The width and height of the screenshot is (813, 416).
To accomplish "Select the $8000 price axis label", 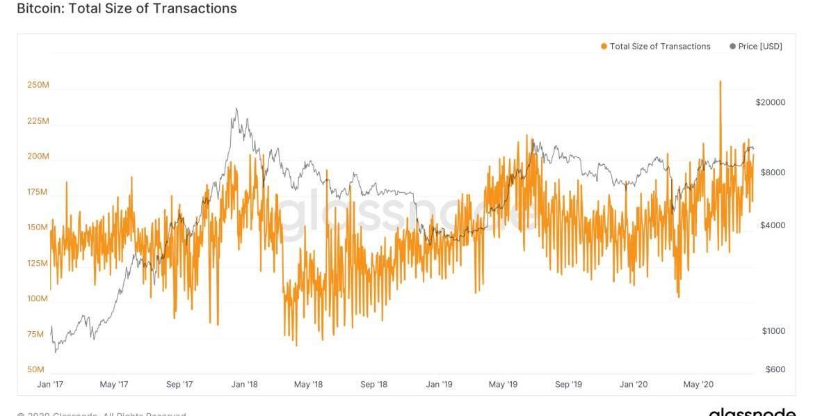I will tap(772, 173).
